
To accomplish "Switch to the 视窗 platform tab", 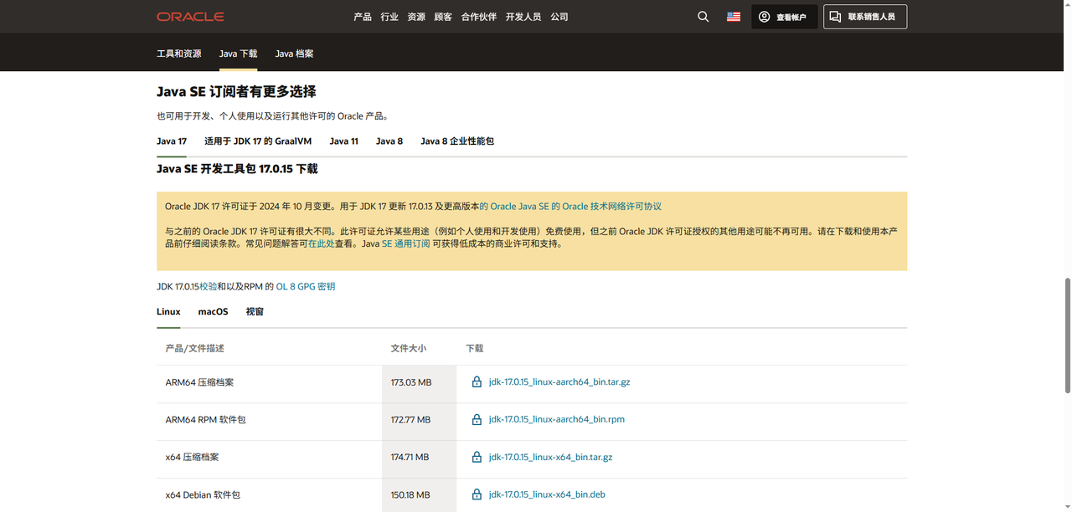I will click(255, 312).
